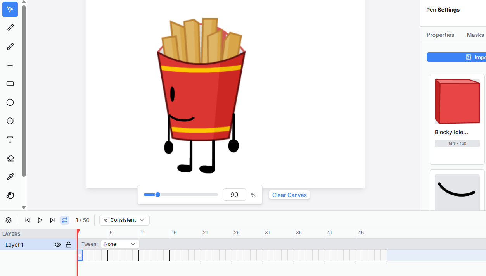Open the Tween None dropdown
486x276 pixels.
pyautogui.click(x=120, y=244)
